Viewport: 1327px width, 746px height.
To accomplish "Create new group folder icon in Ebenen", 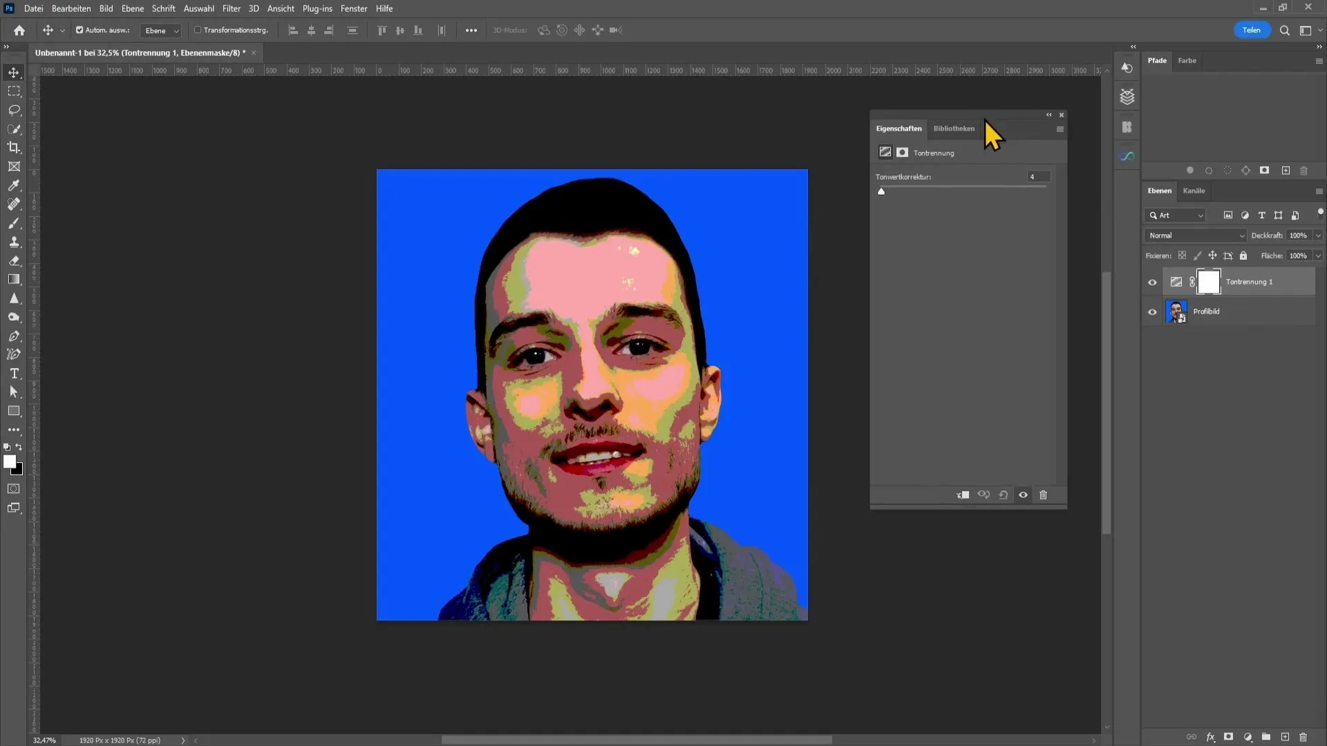I will 1266,737.
